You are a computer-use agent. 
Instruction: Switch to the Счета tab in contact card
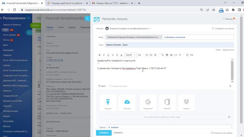pos(61,27)
